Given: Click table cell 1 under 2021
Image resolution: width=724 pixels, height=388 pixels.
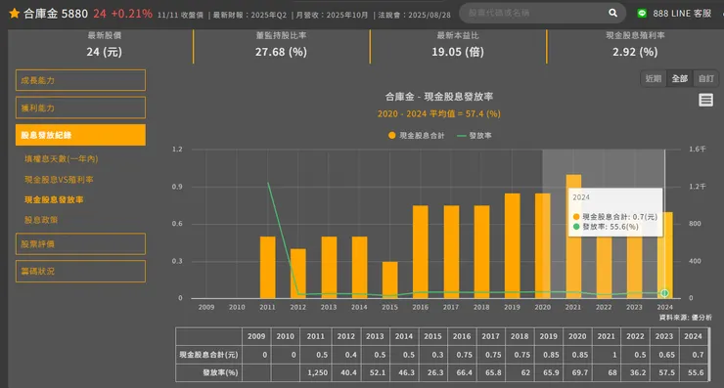Looking at the screenshot, I should [x=607, y=355].
